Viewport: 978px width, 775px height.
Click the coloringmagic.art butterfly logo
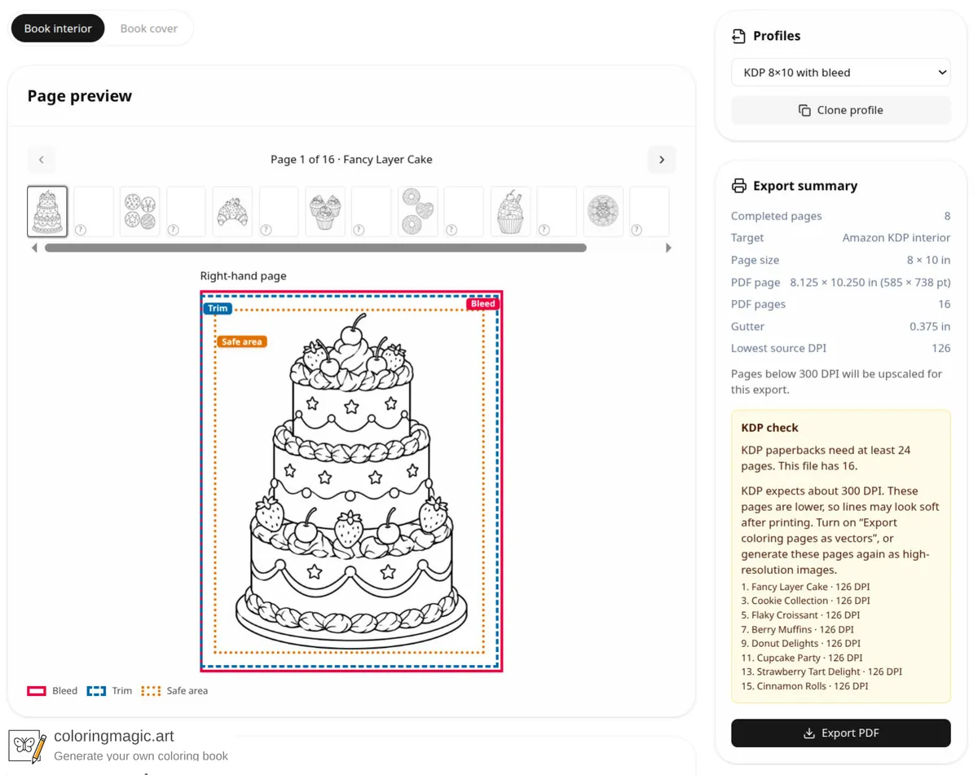point(27,746)
